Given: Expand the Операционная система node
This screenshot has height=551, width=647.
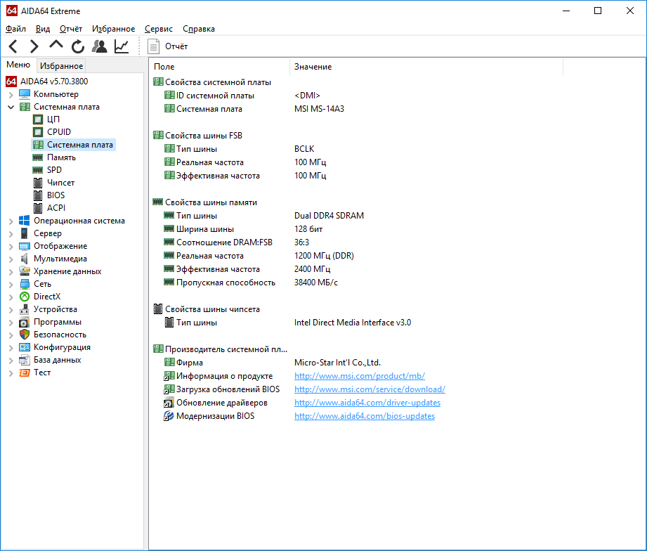Looking at the screenshot, I should click(11, 221).
